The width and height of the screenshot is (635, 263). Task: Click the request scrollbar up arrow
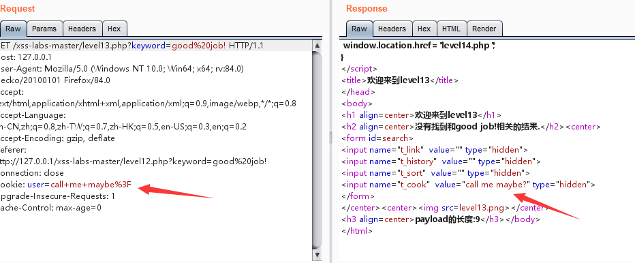tap(317, 45)
